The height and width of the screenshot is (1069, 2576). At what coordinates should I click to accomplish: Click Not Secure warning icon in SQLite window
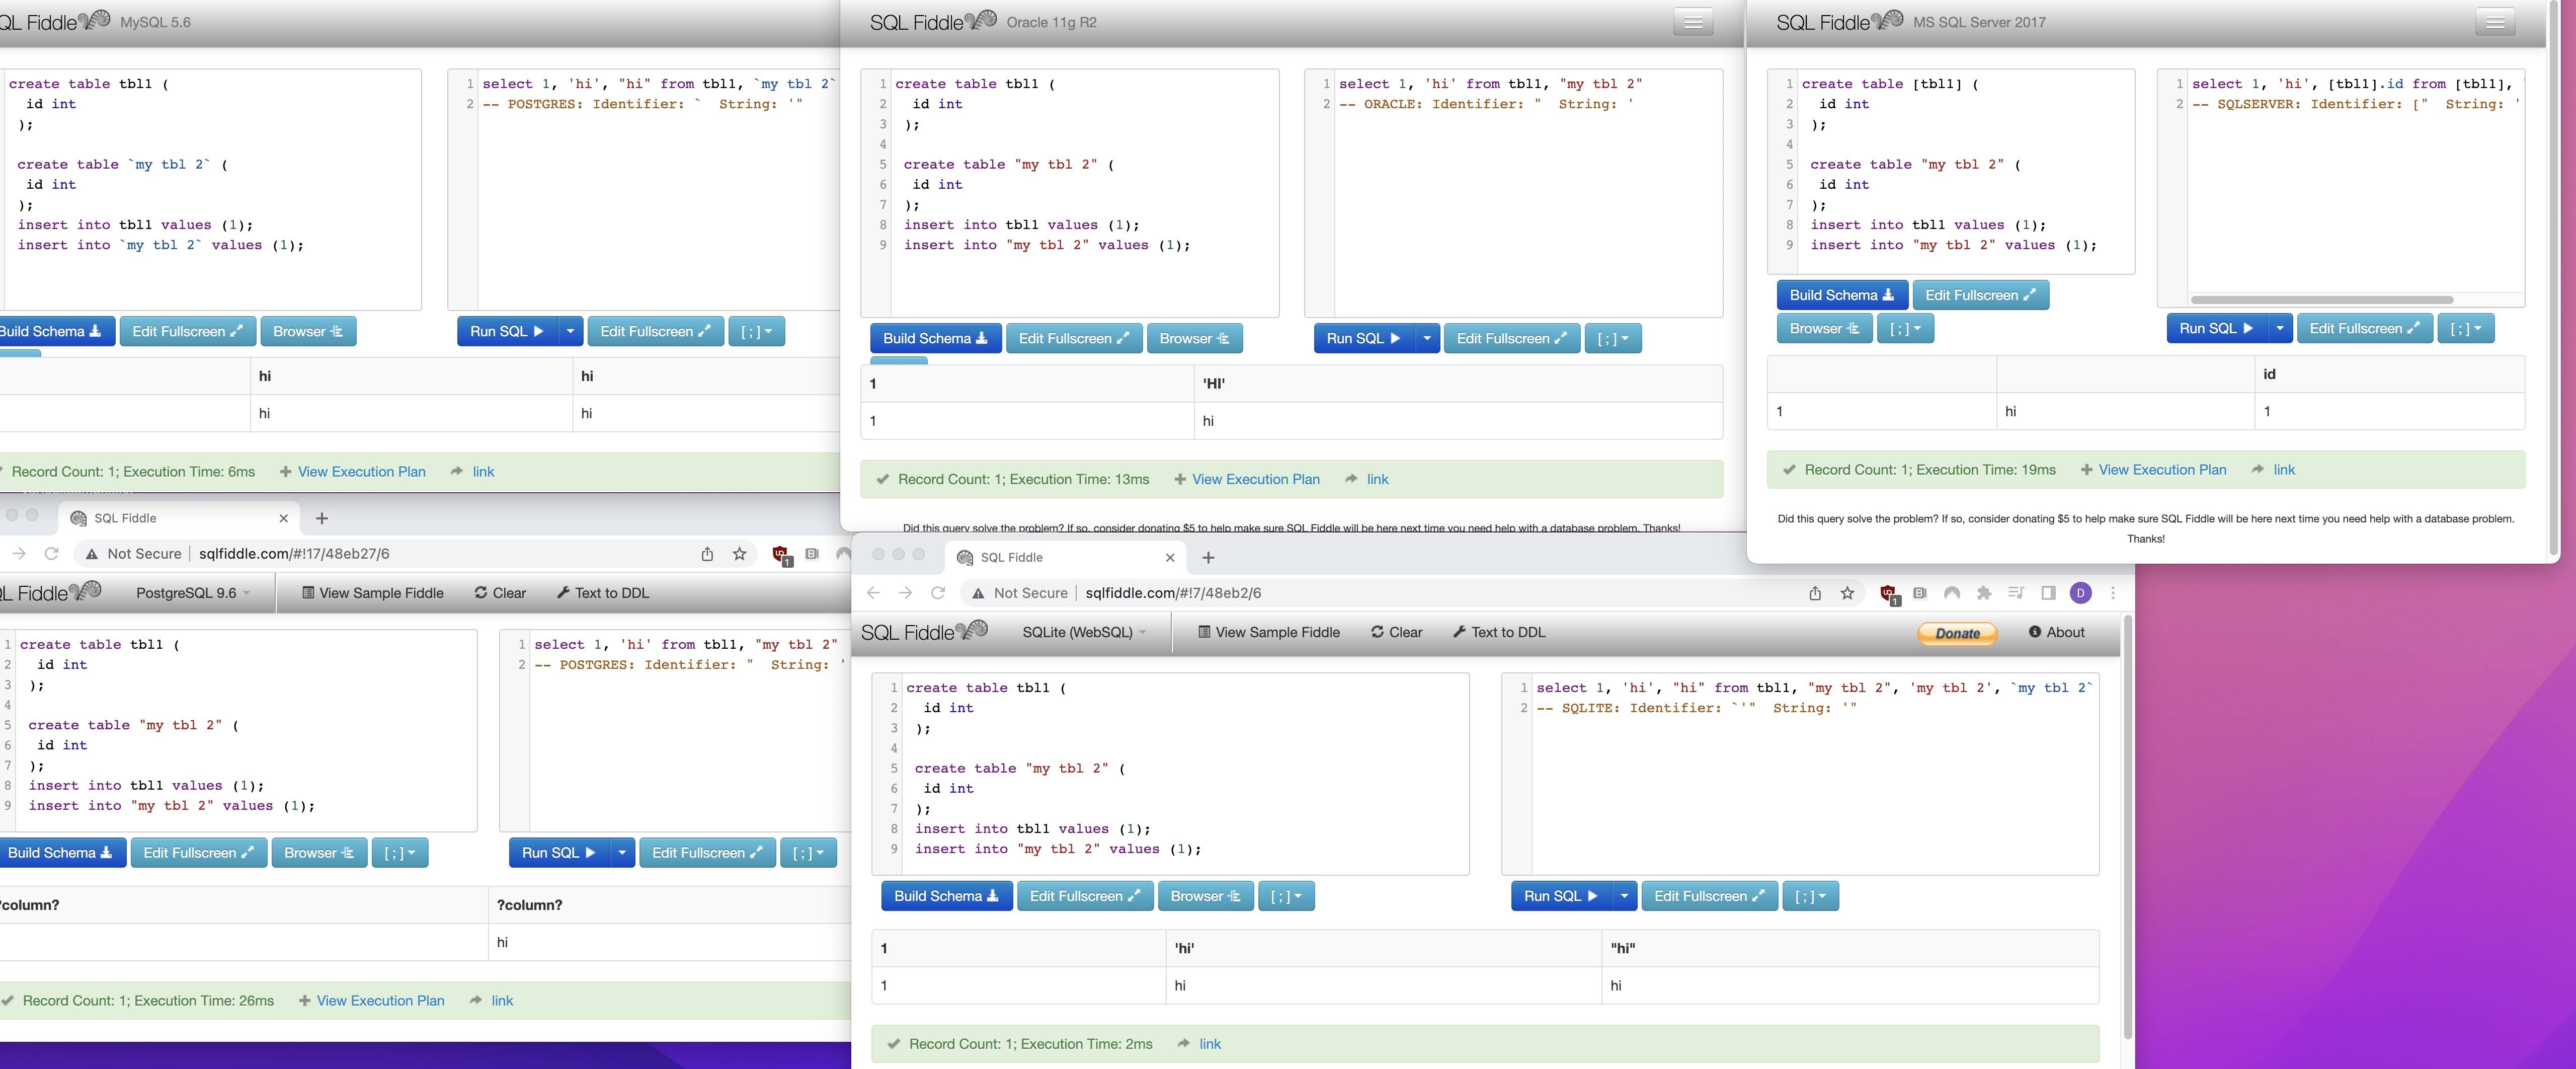point(978,593)
